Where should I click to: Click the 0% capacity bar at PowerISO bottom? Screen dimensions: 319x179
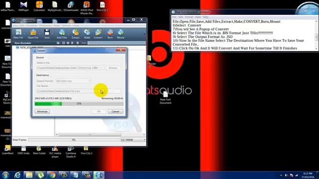[74, 140]
